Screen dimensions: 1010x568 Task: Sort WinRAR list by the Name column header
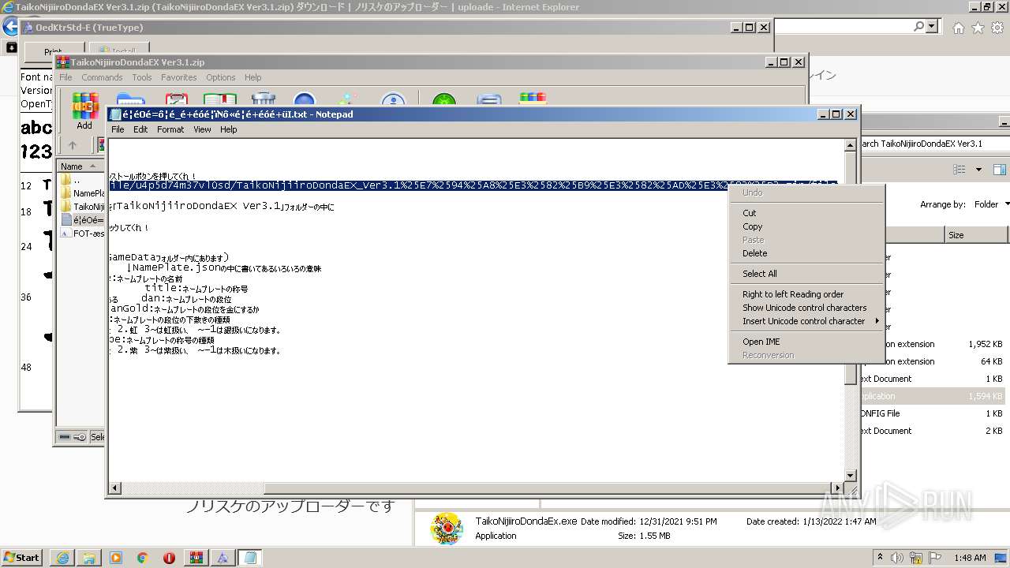click(79, 166)
